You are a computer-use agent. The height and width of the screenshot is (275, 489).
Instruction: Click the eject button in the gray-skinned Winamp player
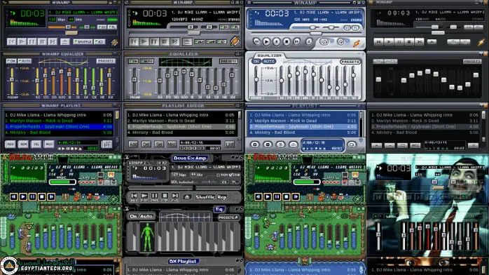pos(187,41)
